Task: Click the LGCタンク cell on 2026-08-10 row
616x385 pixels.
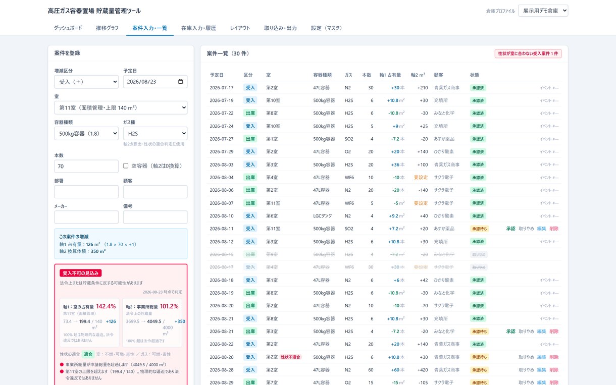Action: point(324,216)
